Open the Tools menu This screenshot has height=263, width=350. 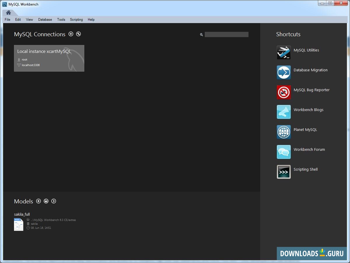click(61, 20)
